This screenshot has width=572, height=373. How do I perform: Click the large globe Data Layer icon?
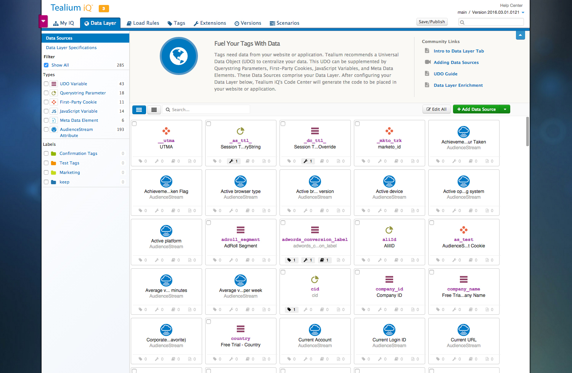(x=178, y=56)
